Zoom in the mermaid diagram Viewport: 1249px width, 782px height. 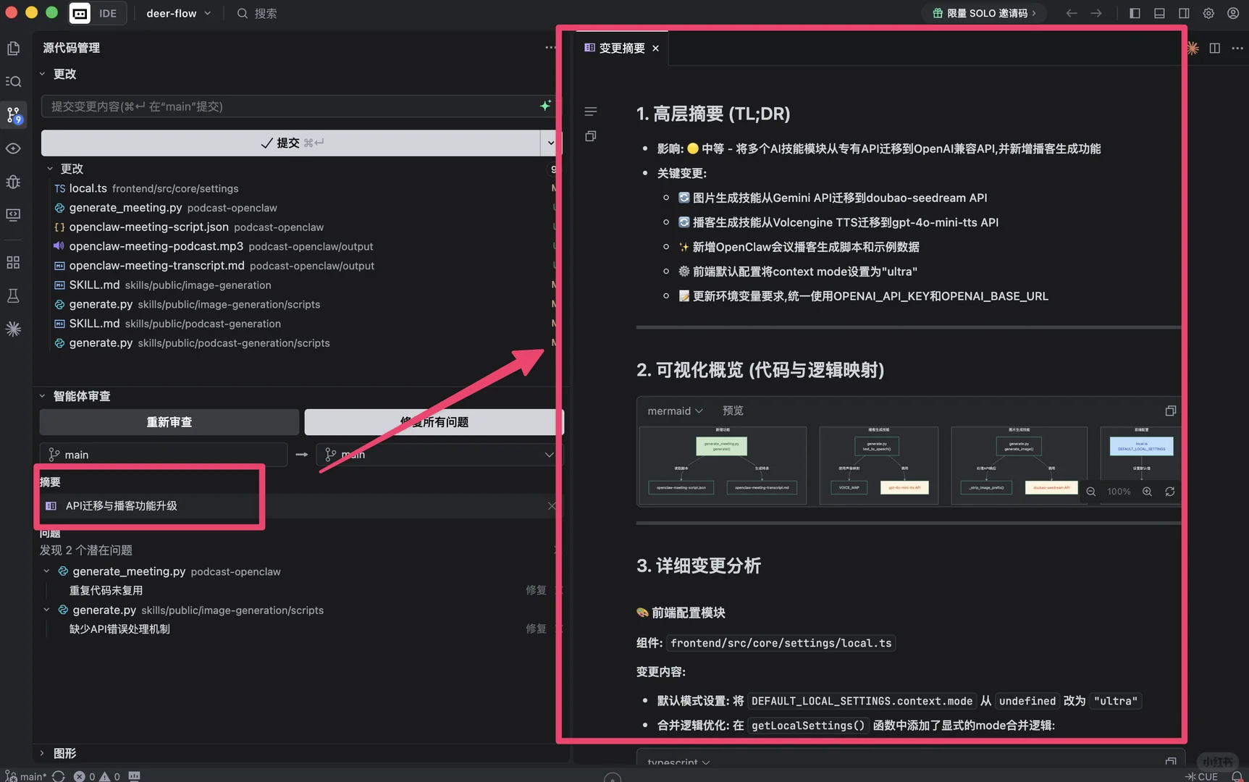[1147, 492]
